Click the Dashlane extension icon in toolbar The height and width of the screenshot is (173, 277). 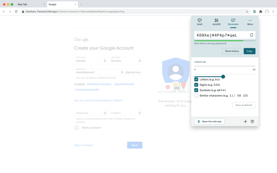point(254,12)
